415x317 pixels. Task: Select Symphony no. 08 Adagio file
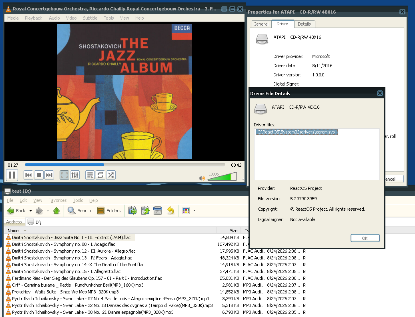64,244
